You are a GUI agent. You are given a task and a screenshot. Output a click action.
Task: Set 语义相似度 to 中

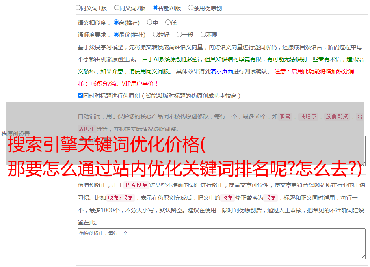point(149,22)
